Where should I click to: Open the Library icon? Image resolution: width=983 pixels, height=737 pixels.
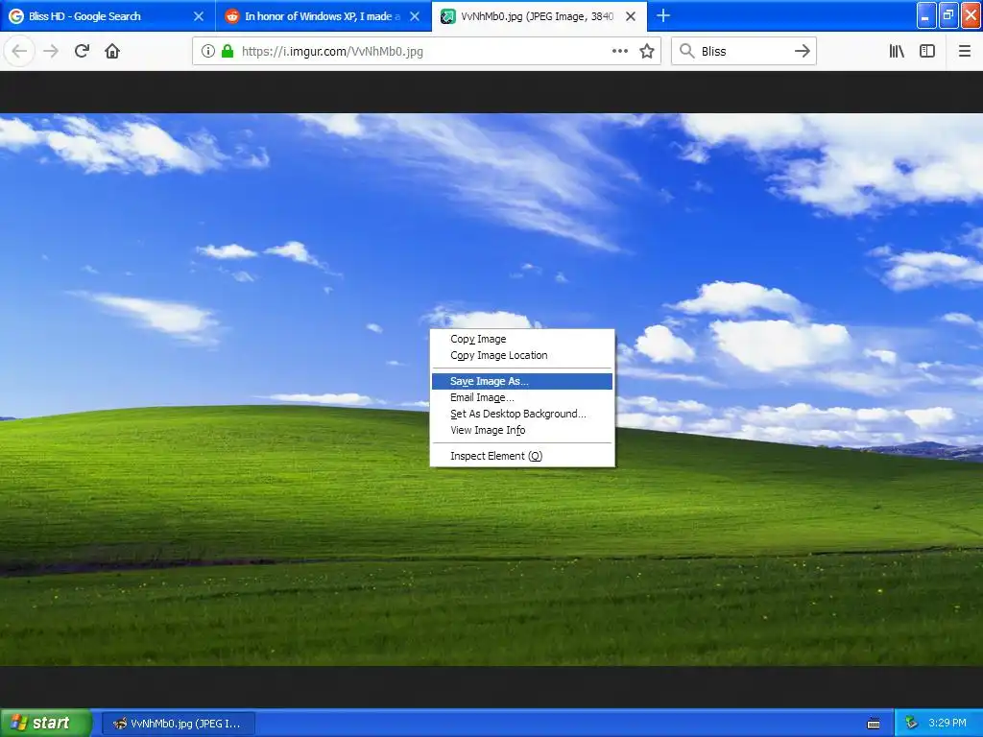click(897, 52)
